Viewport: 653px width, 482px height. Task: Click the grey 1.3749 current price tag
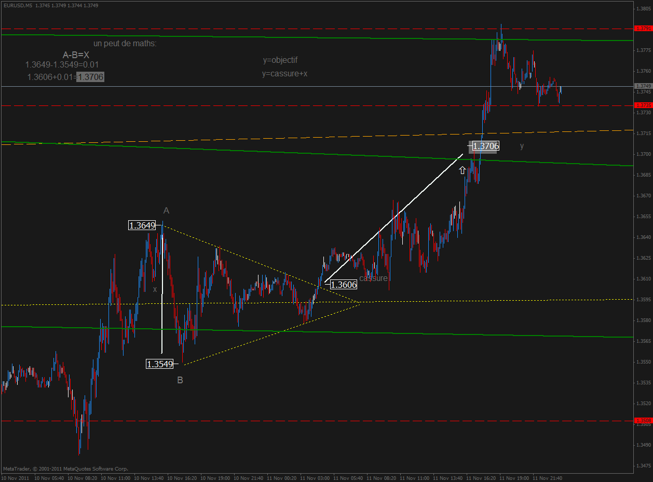coord(643,86)
